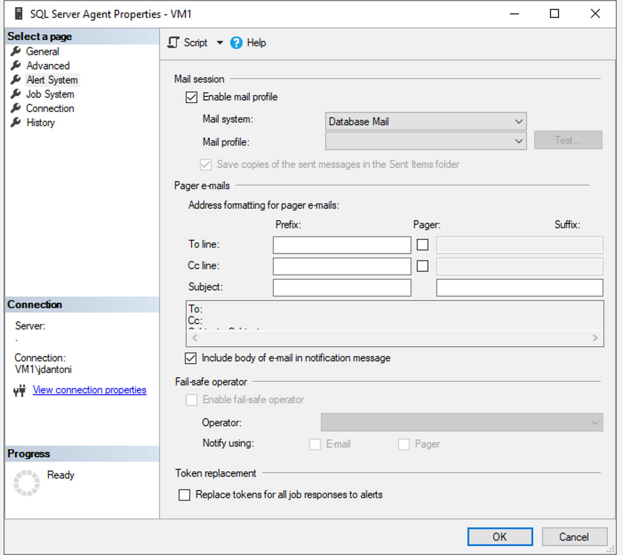The height and width of the screenshot is (555, 623).
Task: Select the Alert System page
Action: coord(52,79)
